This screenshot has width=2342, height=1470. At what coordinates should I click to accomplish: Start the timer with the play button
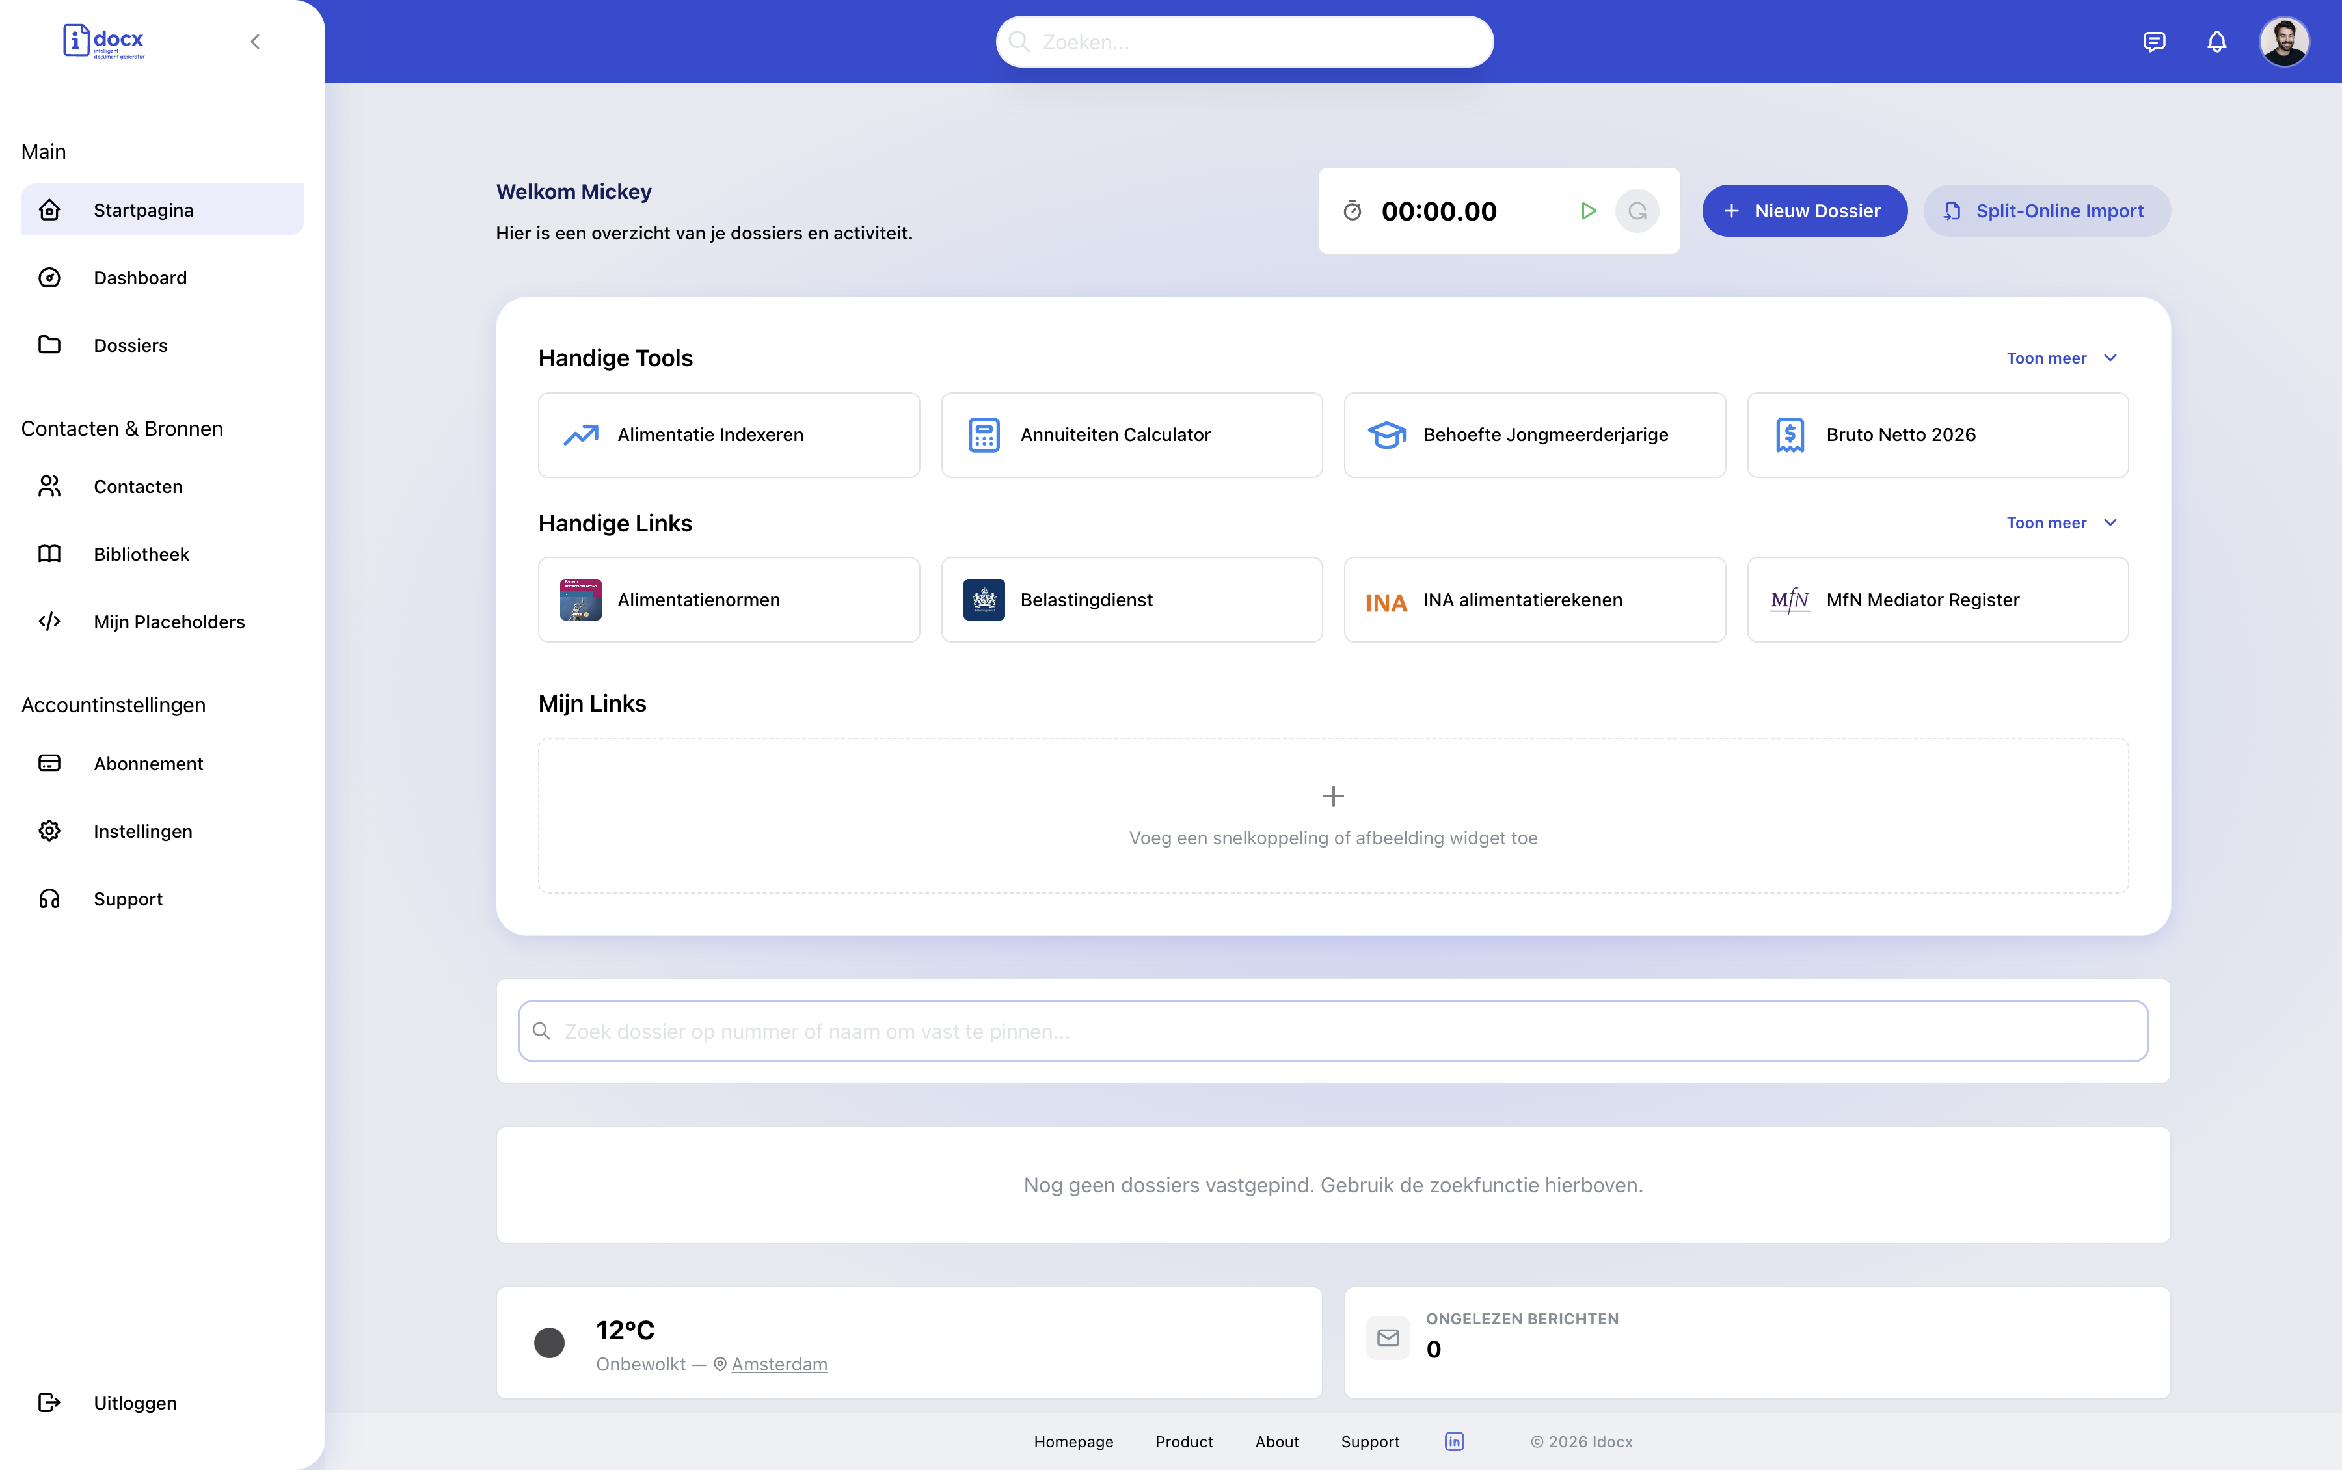coord(1589,210)
